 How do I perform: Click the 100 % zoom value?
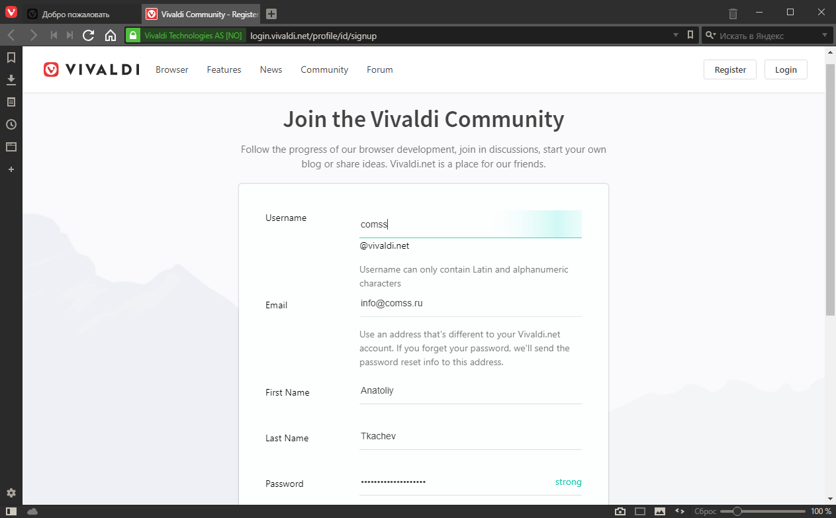pos(821,511)
